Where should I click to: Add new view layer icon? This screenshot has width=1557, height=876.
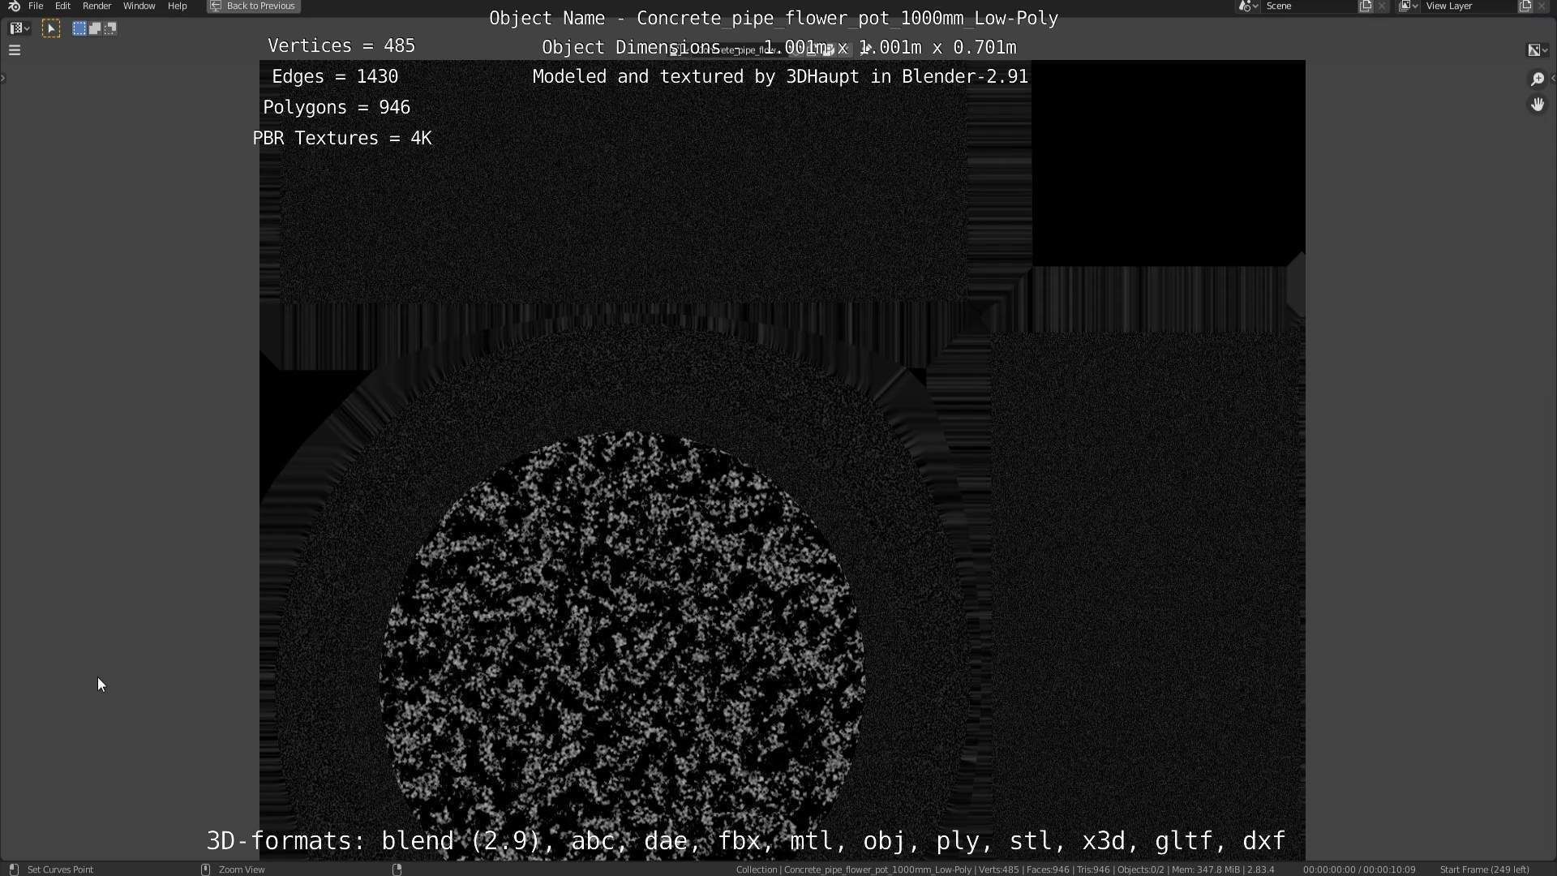pyautogui.click(x=1525, y=6)
